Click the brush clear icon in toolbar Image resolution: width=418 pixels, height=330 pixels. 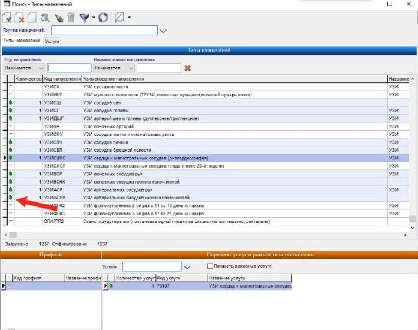point(58,18)
